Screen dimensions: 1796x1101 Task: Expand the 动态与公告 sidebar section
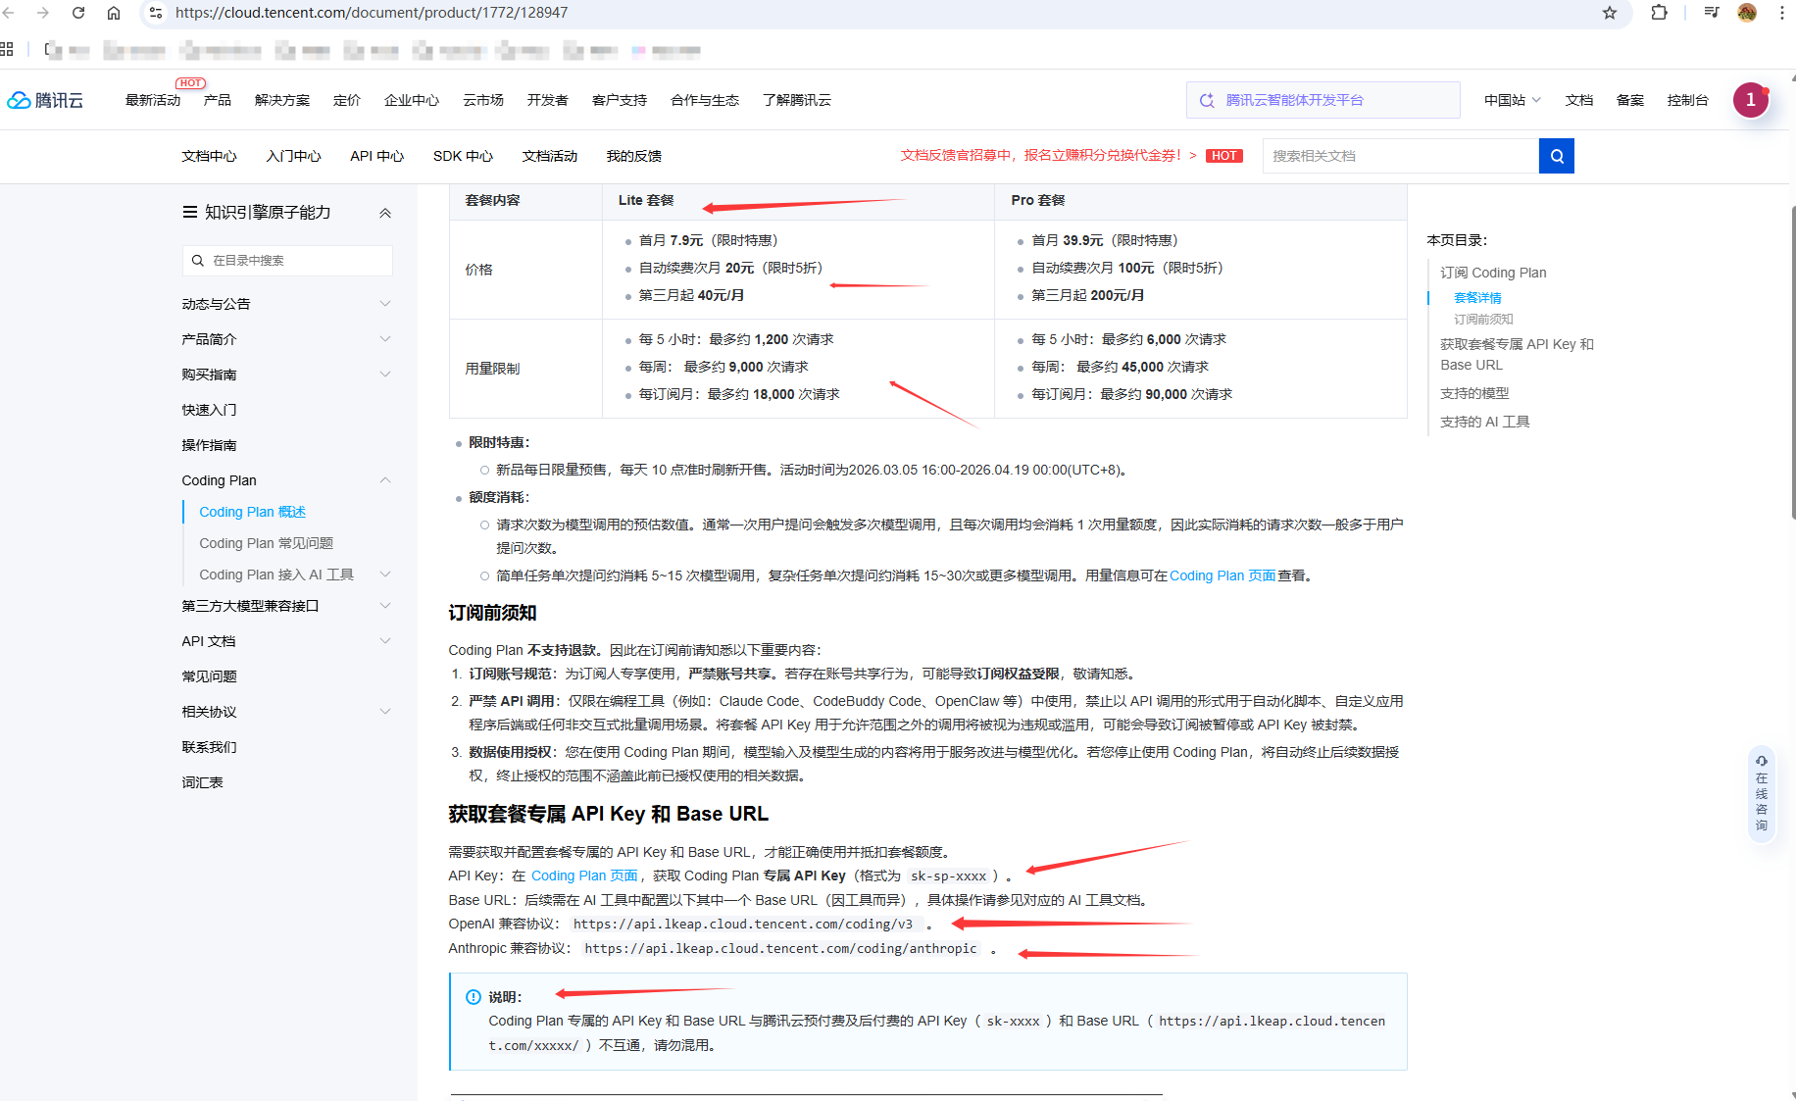(x=385, y=304)
